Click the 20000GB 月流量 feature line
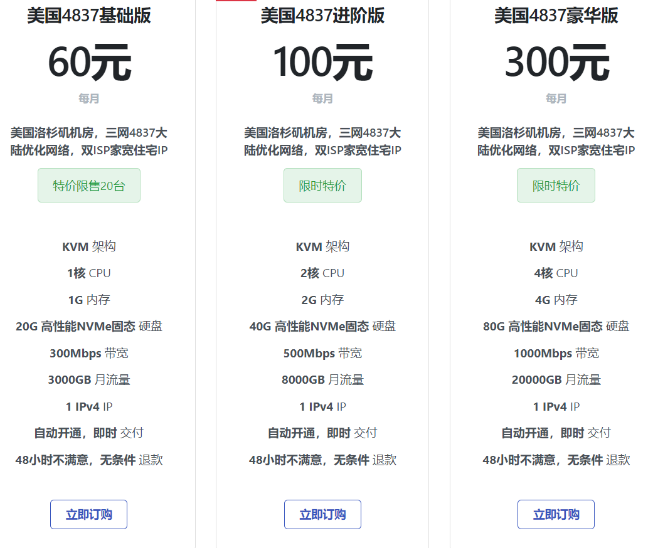 point(556,380)
